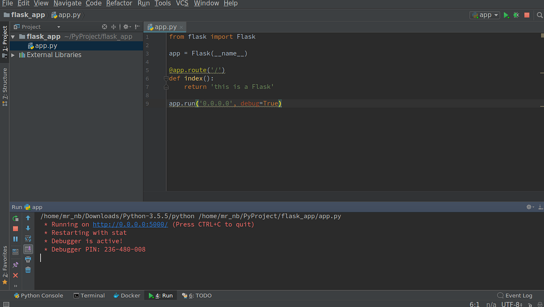This screenshot has height=307, width=544.
Task: Open the http://0.0.0.0:5000/ link
Action: 130,224
